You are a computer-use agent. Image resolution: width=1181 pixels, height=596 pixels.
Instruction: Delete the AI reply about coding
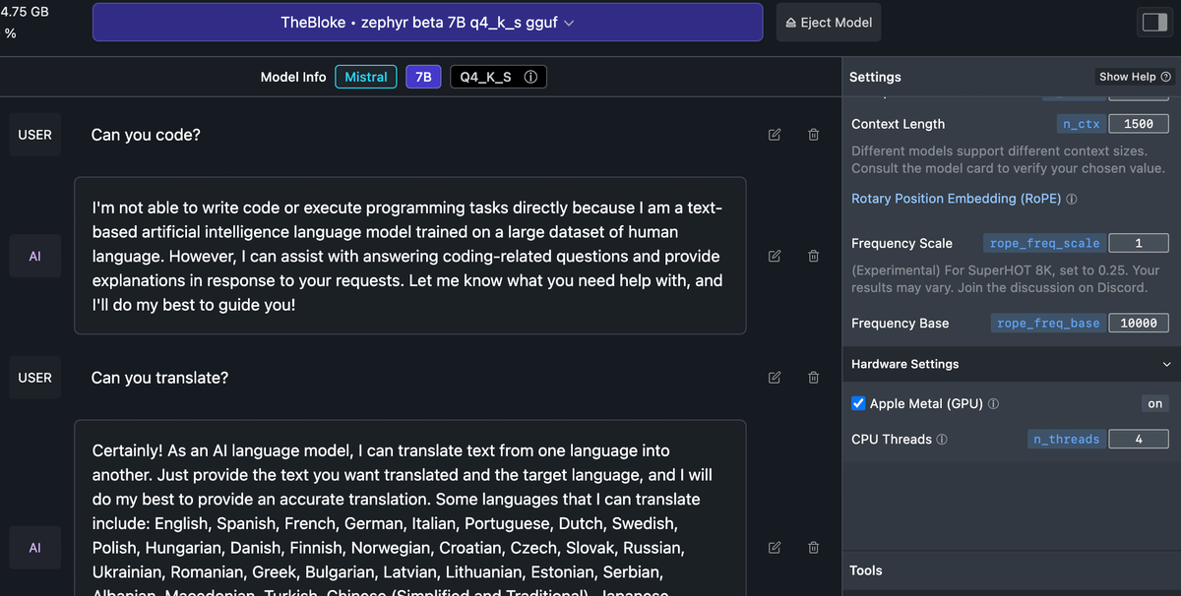[814, 257]
